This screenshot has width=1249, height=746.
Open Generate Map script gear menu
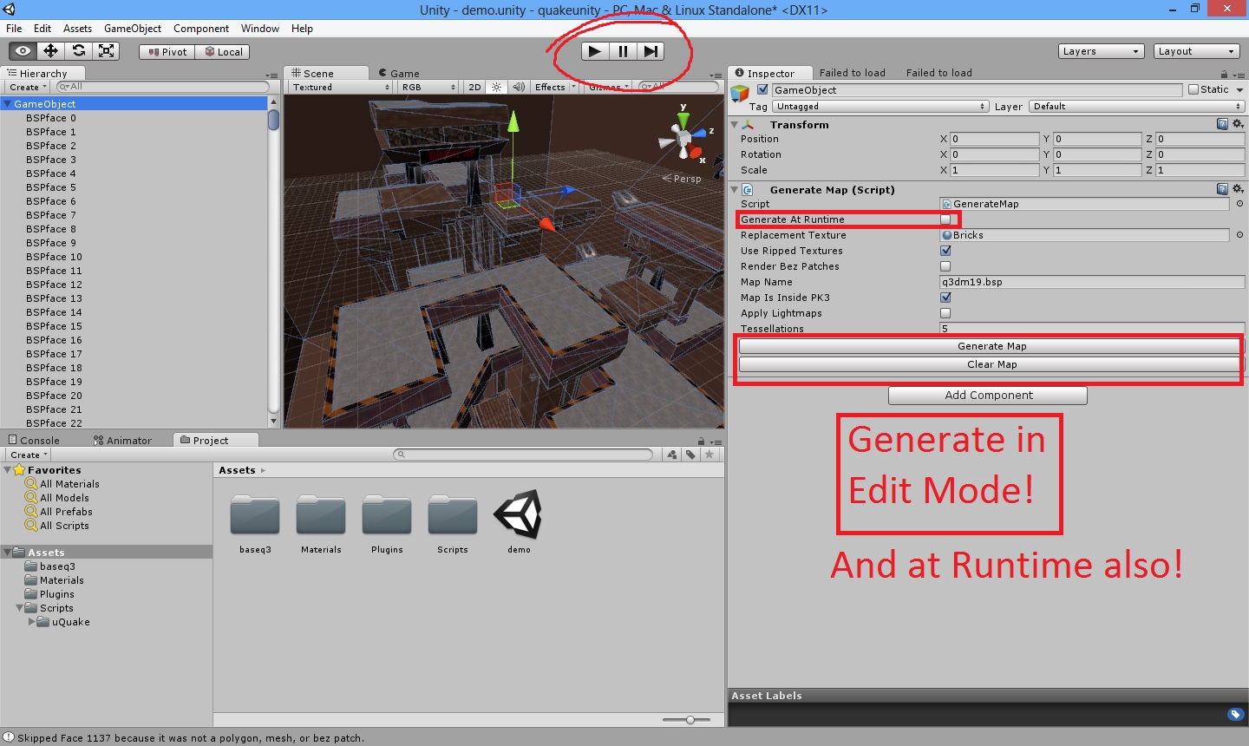(x=1238, y=189)
